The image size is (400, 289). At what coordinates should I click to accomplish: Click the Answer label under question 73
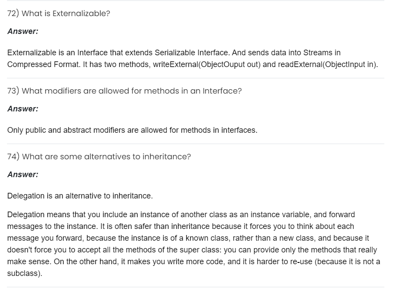coord(23,109)
